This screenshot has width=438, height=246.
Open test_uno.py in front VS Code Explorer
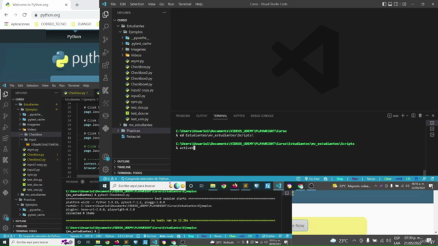pos(140,119)
